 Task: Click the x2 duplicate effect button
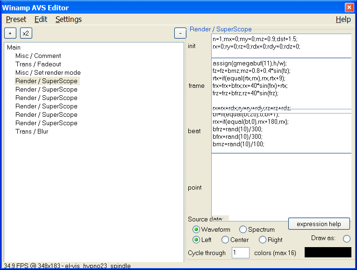coord(26,33)
